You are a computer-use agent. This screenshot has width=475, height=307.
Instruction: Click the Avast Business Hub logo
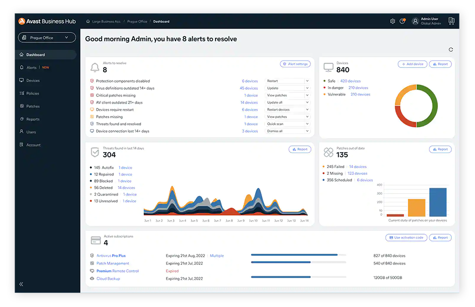[47, 21]
